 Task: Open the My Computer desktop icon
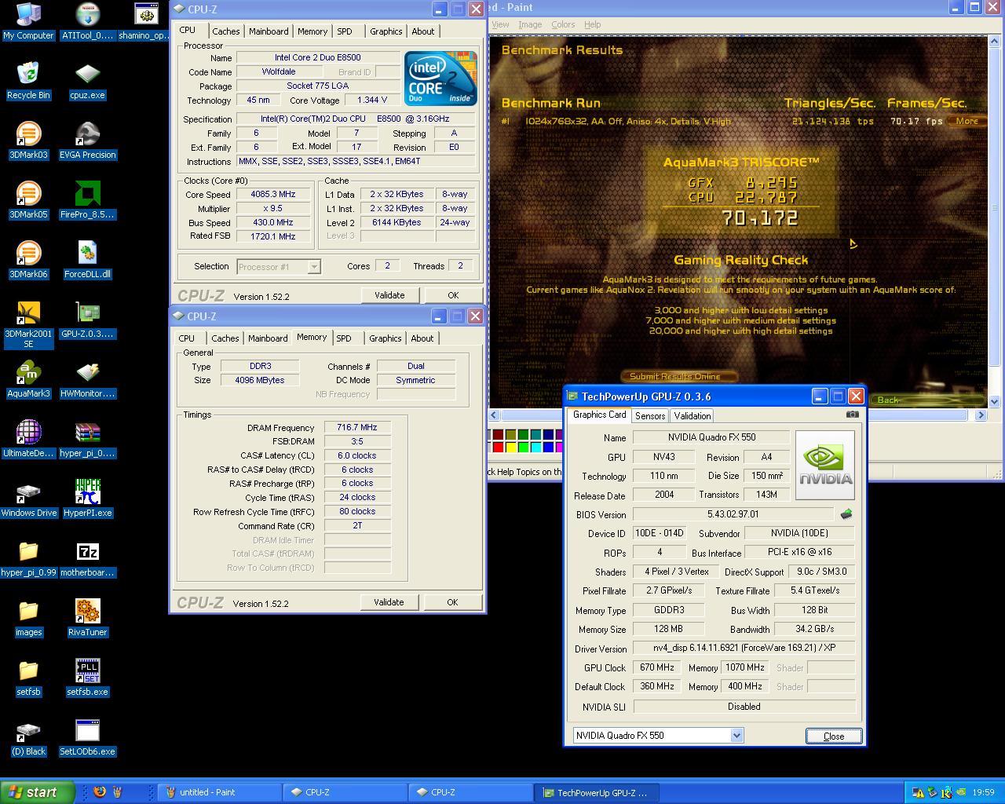(x=28, y=21)
